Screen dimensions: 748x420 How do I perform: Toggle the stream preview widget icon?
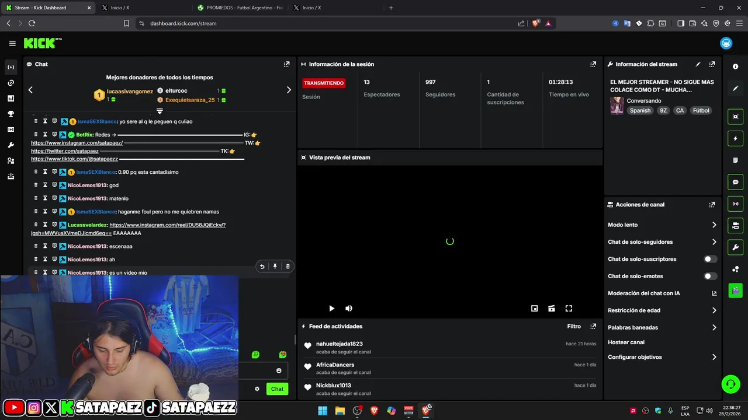coord(735,117)
